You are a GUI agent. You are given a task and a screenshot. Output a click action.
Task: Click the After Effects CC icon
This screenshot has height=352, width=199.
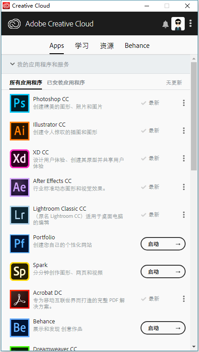pos(20,187)
